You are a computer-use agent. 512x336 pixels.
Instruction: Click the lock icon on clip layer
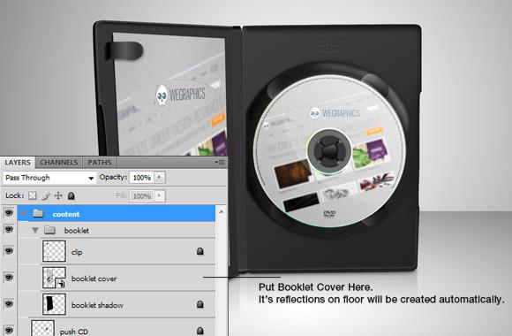(x=200, y=251)
